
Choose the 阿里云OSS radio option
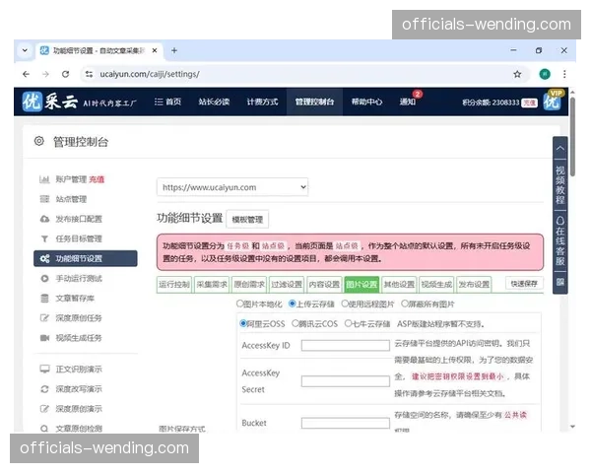pyautogui.click(x=243, y=323)
